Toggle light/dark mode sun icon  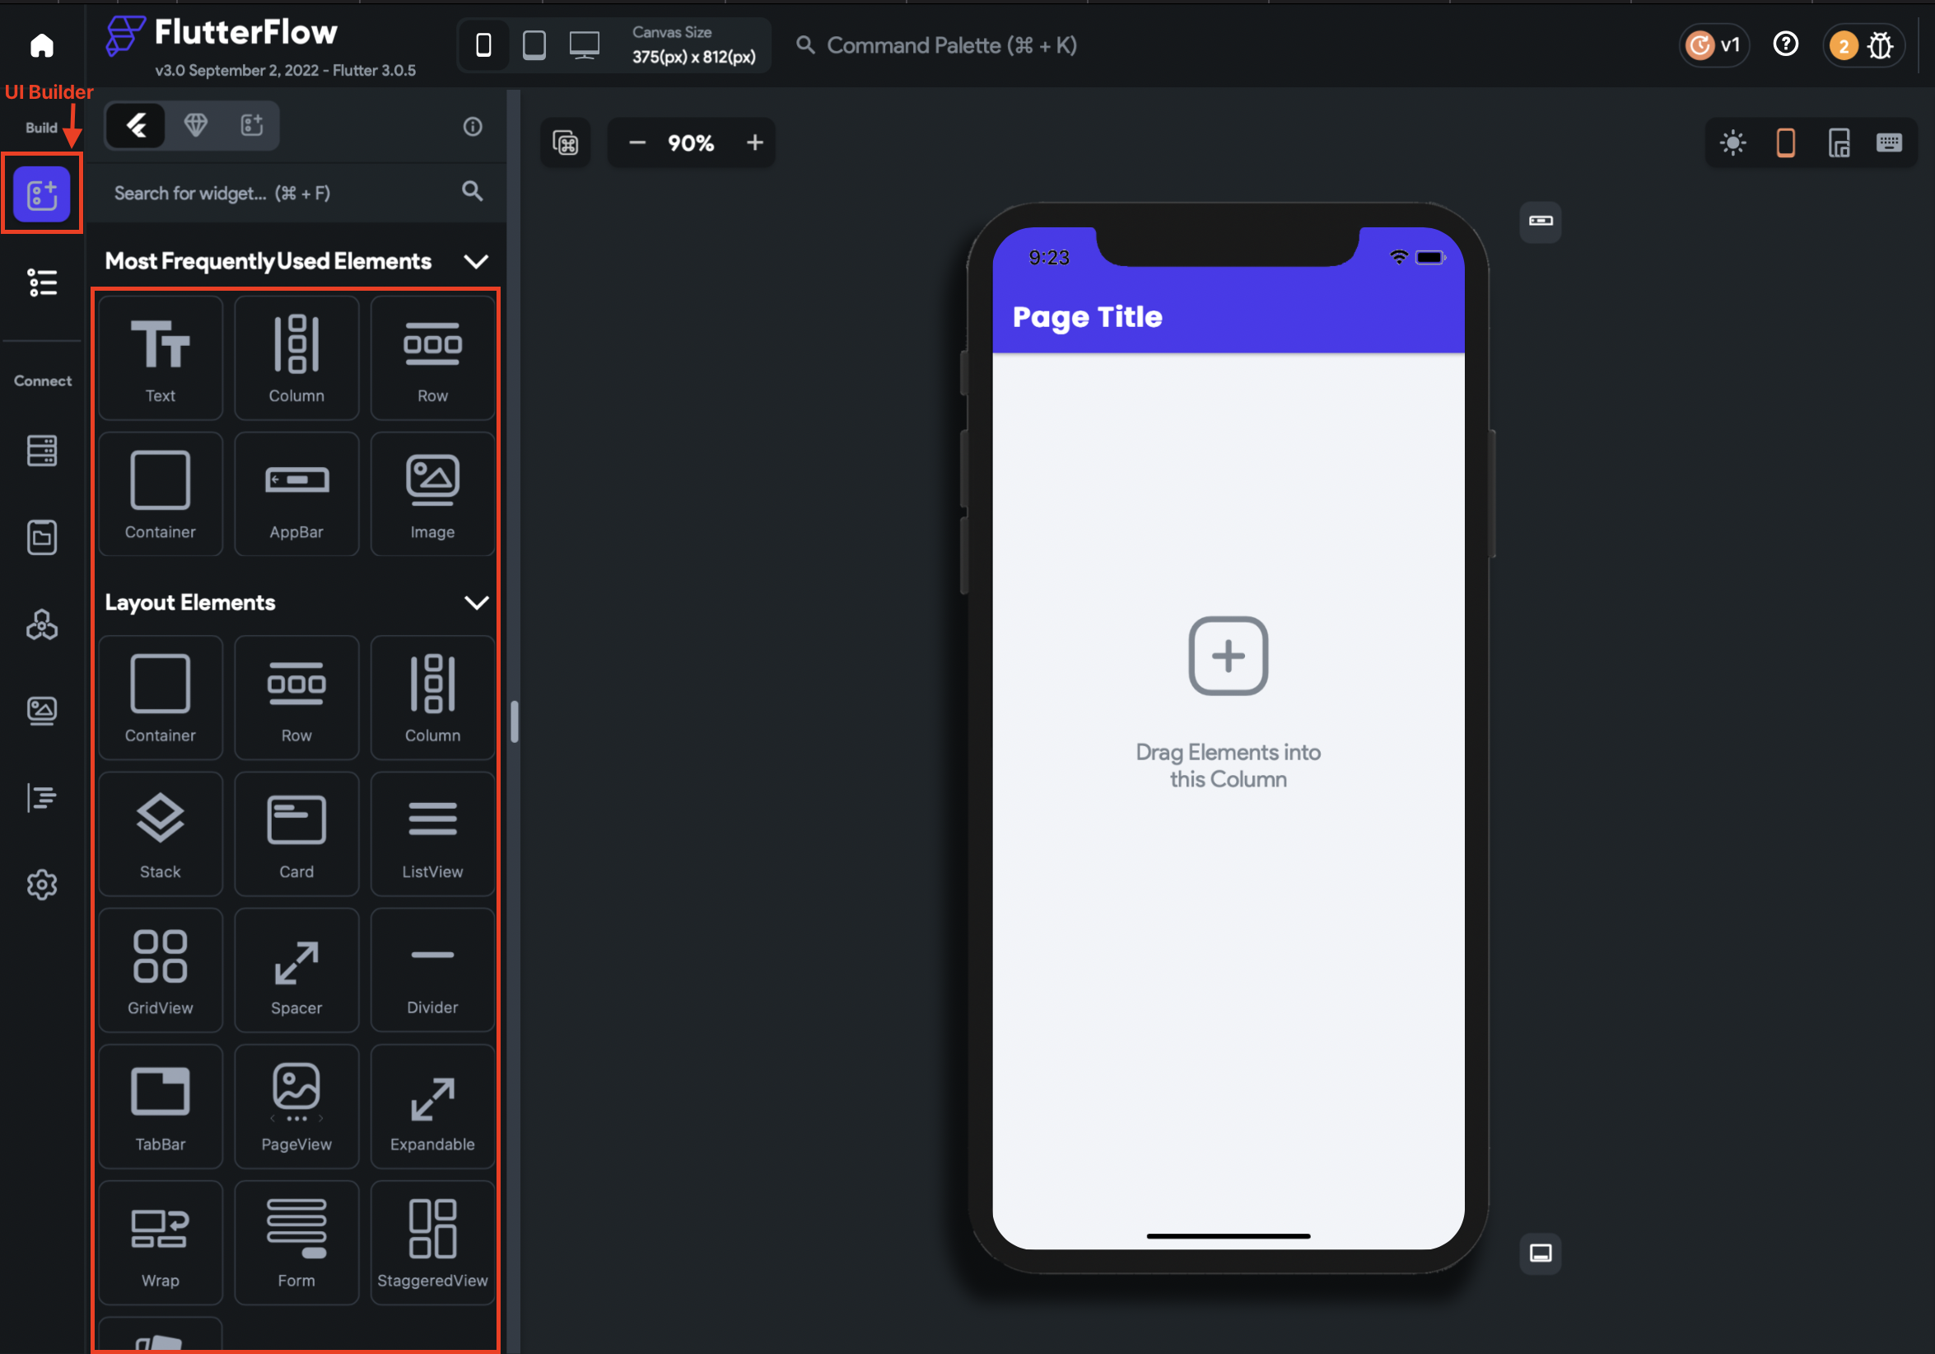[1732, 142]
